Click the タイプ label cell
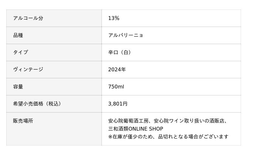 [21, 53]
